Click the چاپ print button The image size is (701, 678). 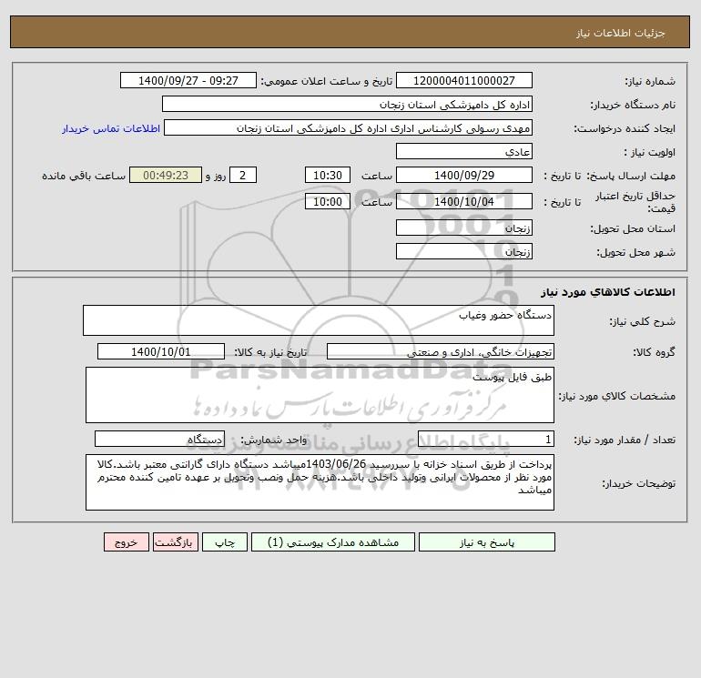tap(225, 542)
